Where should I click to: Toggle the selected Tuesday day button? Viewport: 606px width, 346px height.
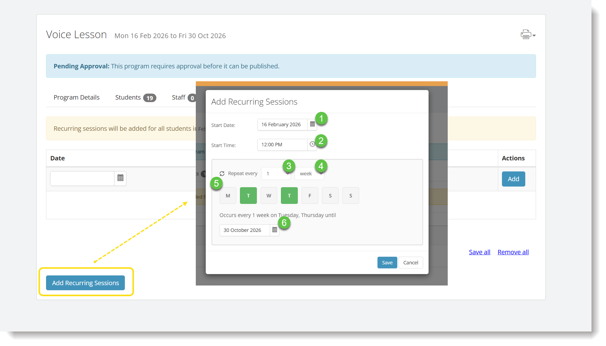(x=248, y=196)
